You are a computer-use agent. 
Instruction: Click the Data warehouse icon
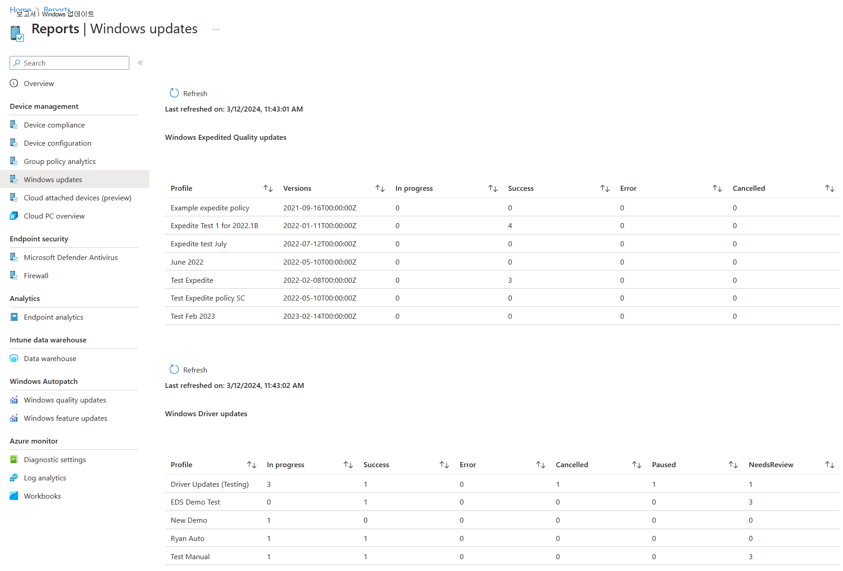tap(14, 358)
